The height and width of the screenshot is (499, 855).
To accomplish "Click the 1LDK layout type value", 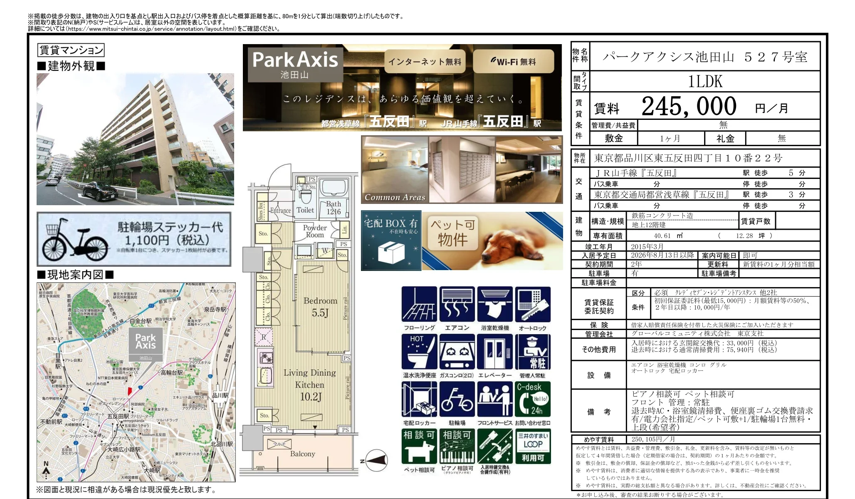I will 705,81.
